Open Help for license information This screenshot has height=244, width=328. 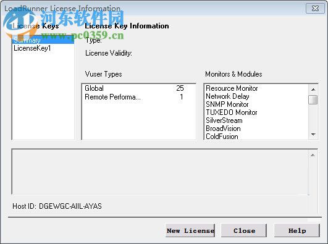coord(297,230)
